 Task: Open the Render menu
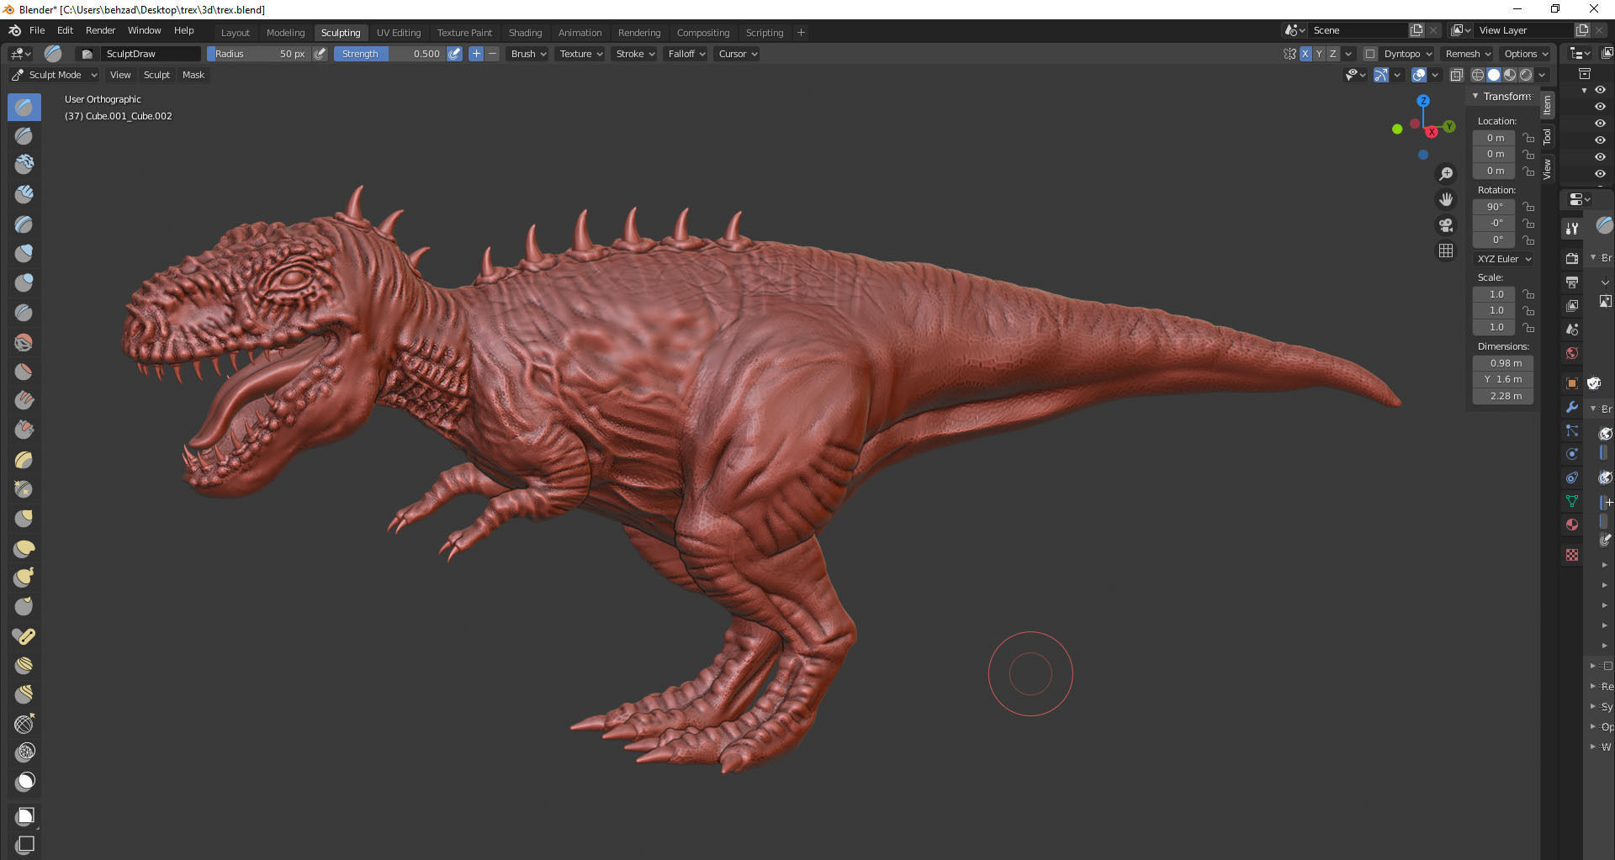pyautogui.click(x=100, y=30)
